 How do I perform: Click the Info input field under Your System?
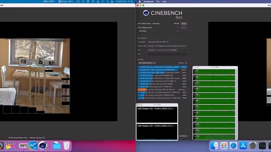point(168,54)
